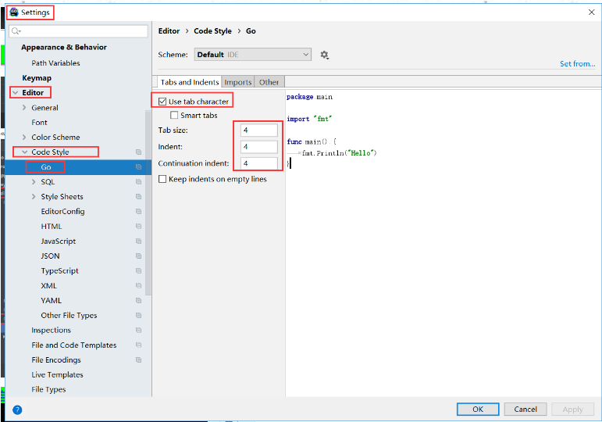Screen dimensions: 602x422
Task: Enable Keep indents on empty lines
Action: click(x=162, y=179)
